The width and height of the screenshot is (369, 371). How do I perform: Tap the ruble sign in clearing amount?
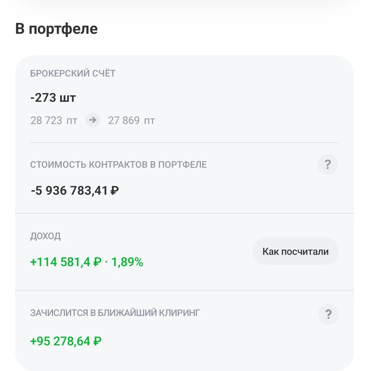(97, 341)
